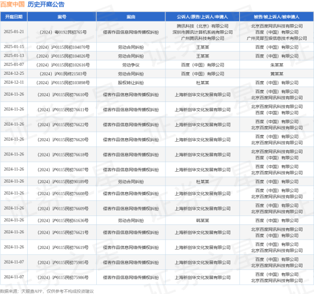The width and height of the screenshot is (314, 294).
Task: Select case number 粤0192民初765号
Action: tap(63, 32)
